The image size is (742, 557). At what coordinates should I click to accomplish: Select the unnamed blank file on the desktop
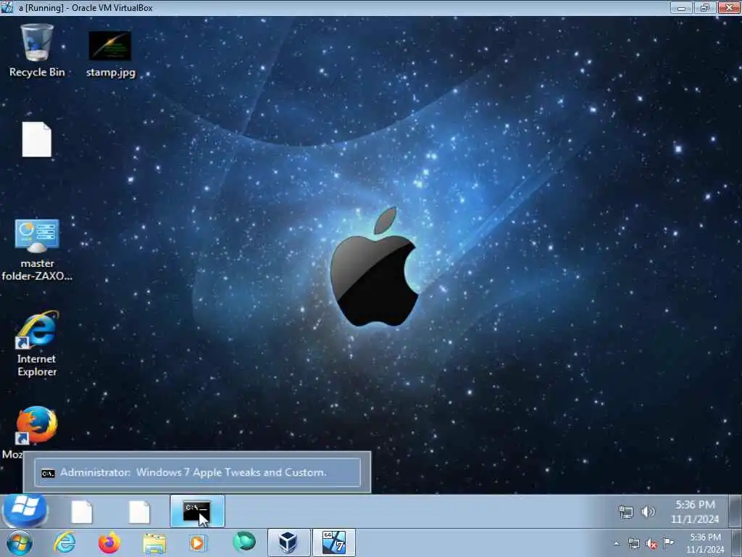tap(36, 139)
